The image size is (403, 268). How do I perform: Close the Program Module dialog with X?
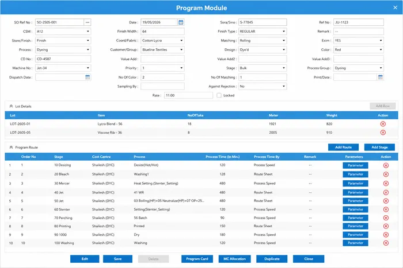(x=396, y=7)
